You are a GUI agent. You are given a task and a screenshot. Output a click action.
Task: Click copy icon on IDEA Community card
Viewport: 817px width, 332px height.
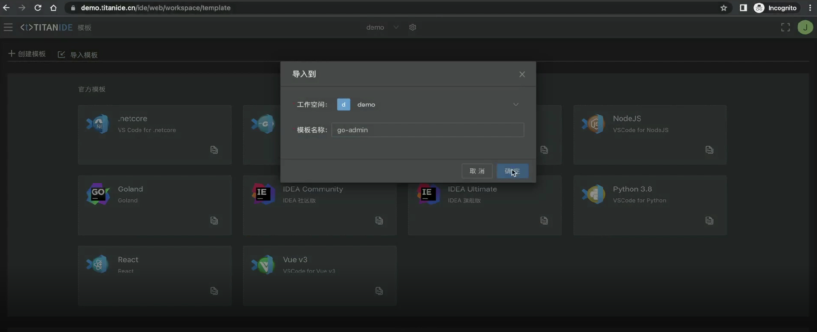pyautogui.click(x=379, y=220)
